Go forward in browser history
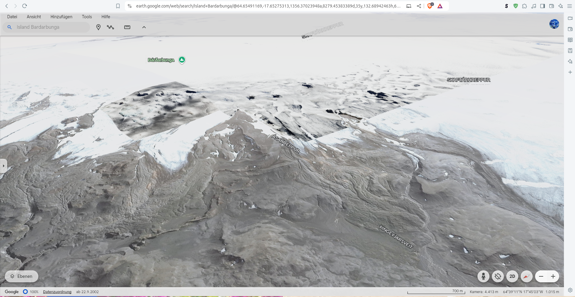575x297 pixels. coord(16,6)
